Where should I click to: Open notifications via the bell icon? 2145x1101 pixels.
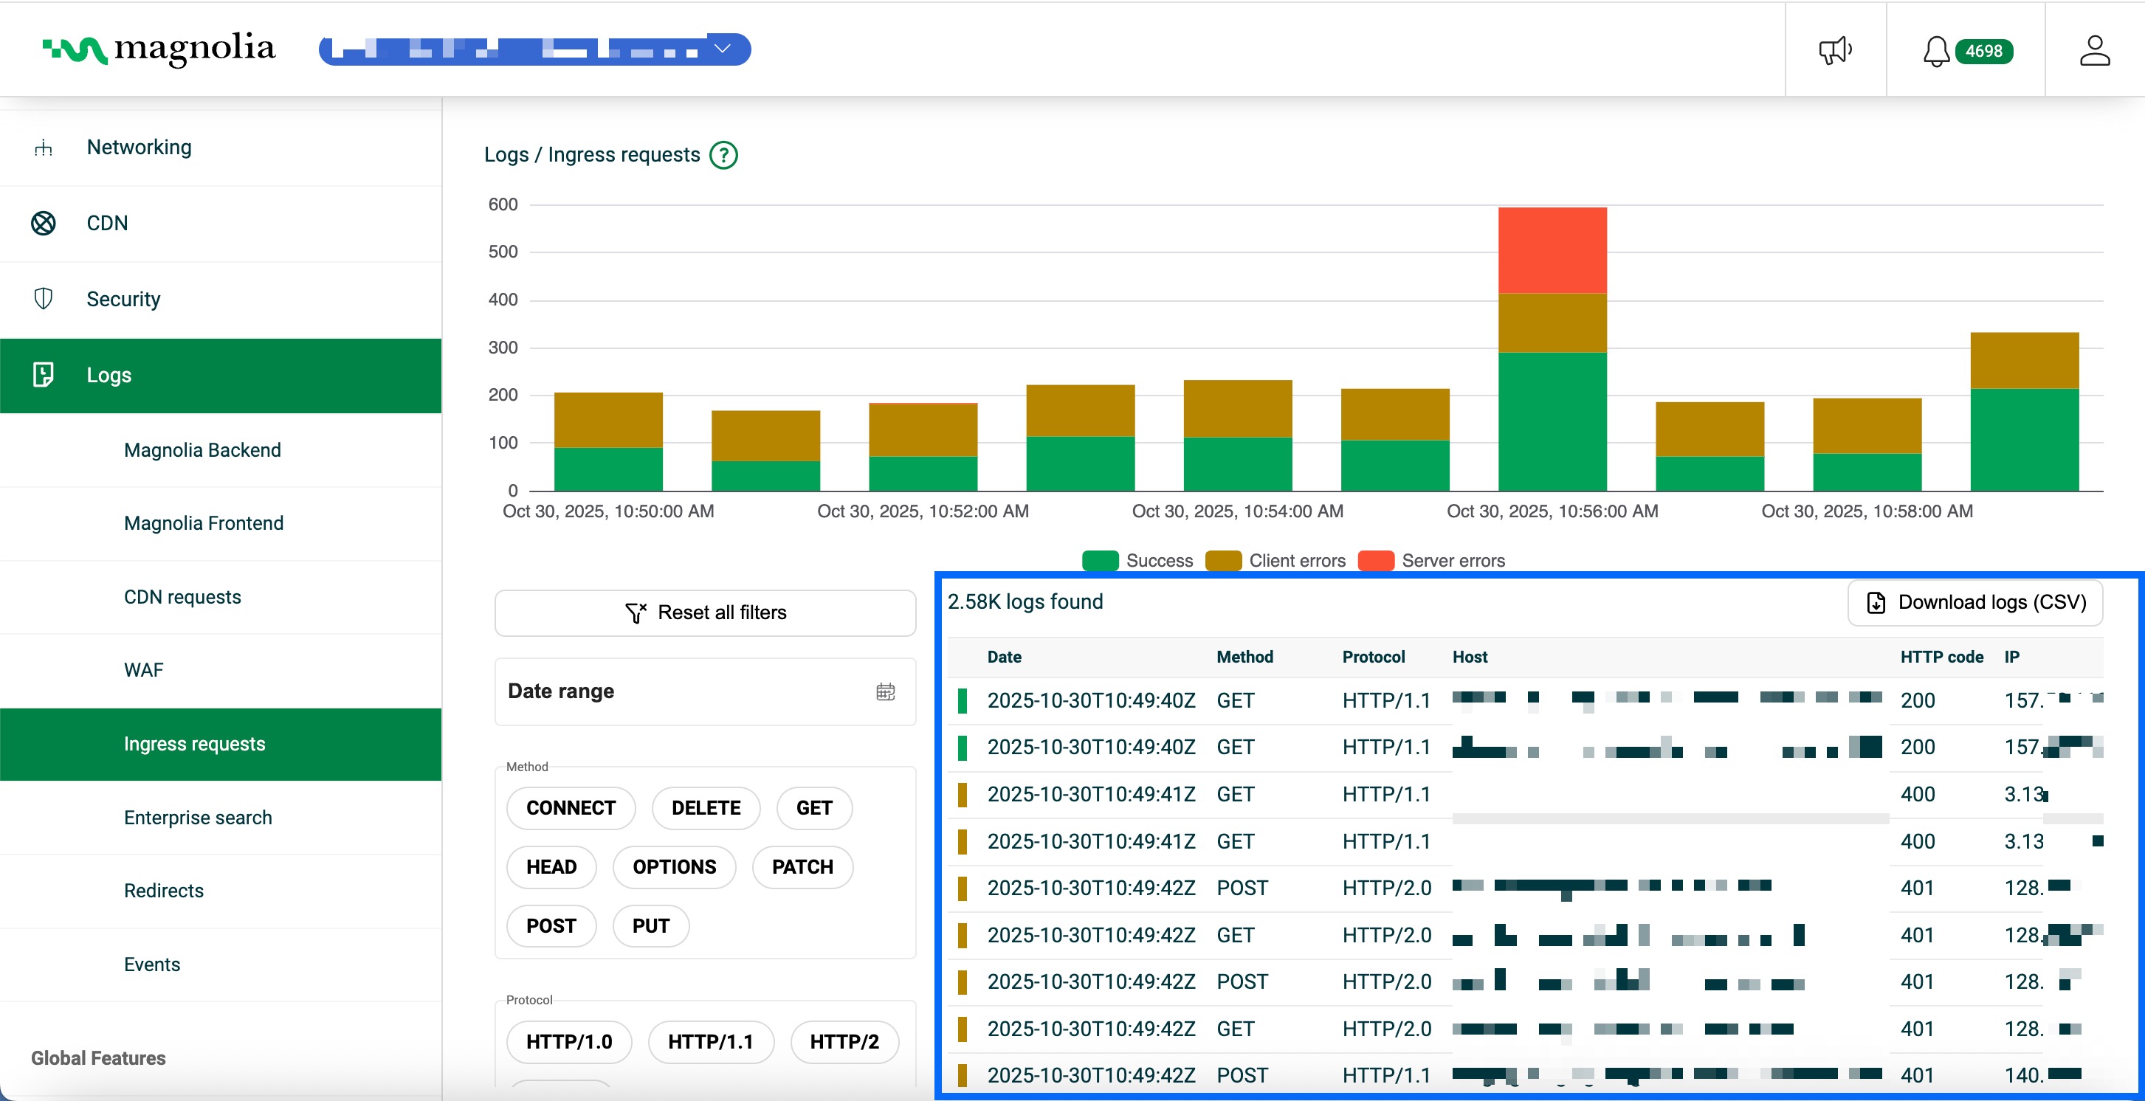(x=1936, y=51)
